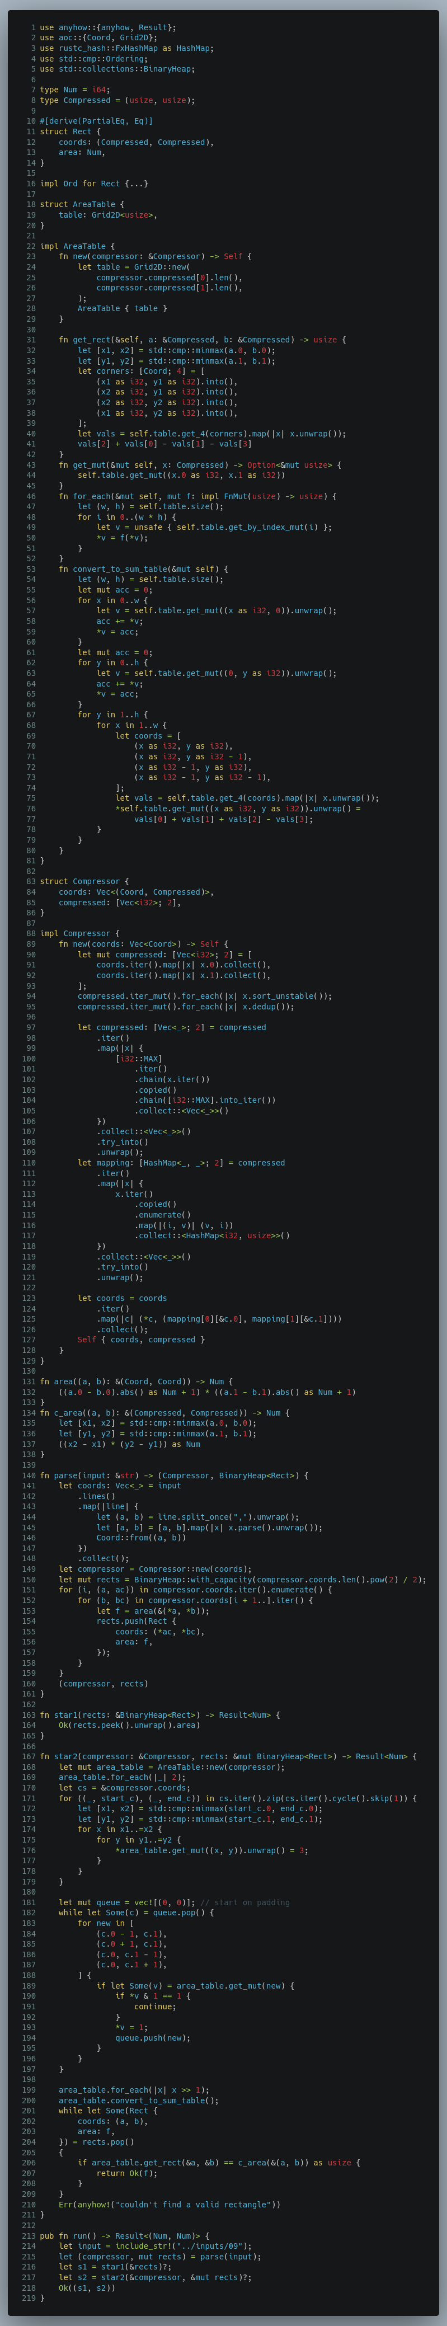Screen dimensions: 447x2326
Task: Click the 'let coords = [' line
Action: coord(148,735)
